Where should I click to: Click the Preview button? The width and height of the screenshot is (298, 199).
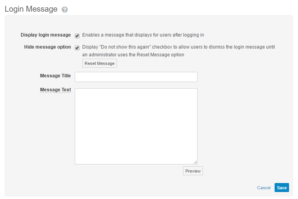193,171
